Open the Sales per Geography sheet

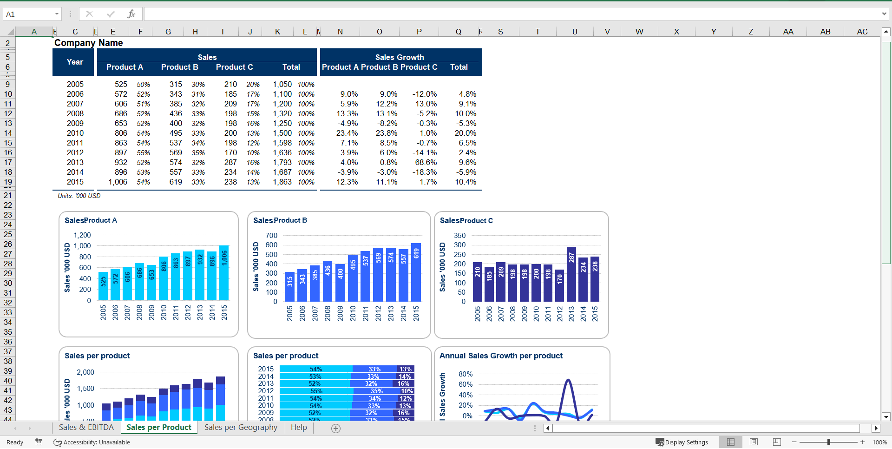(x=240, y=427)
